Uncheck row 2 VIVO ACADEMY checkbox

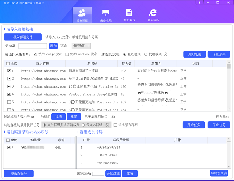(x=9, y=79)
